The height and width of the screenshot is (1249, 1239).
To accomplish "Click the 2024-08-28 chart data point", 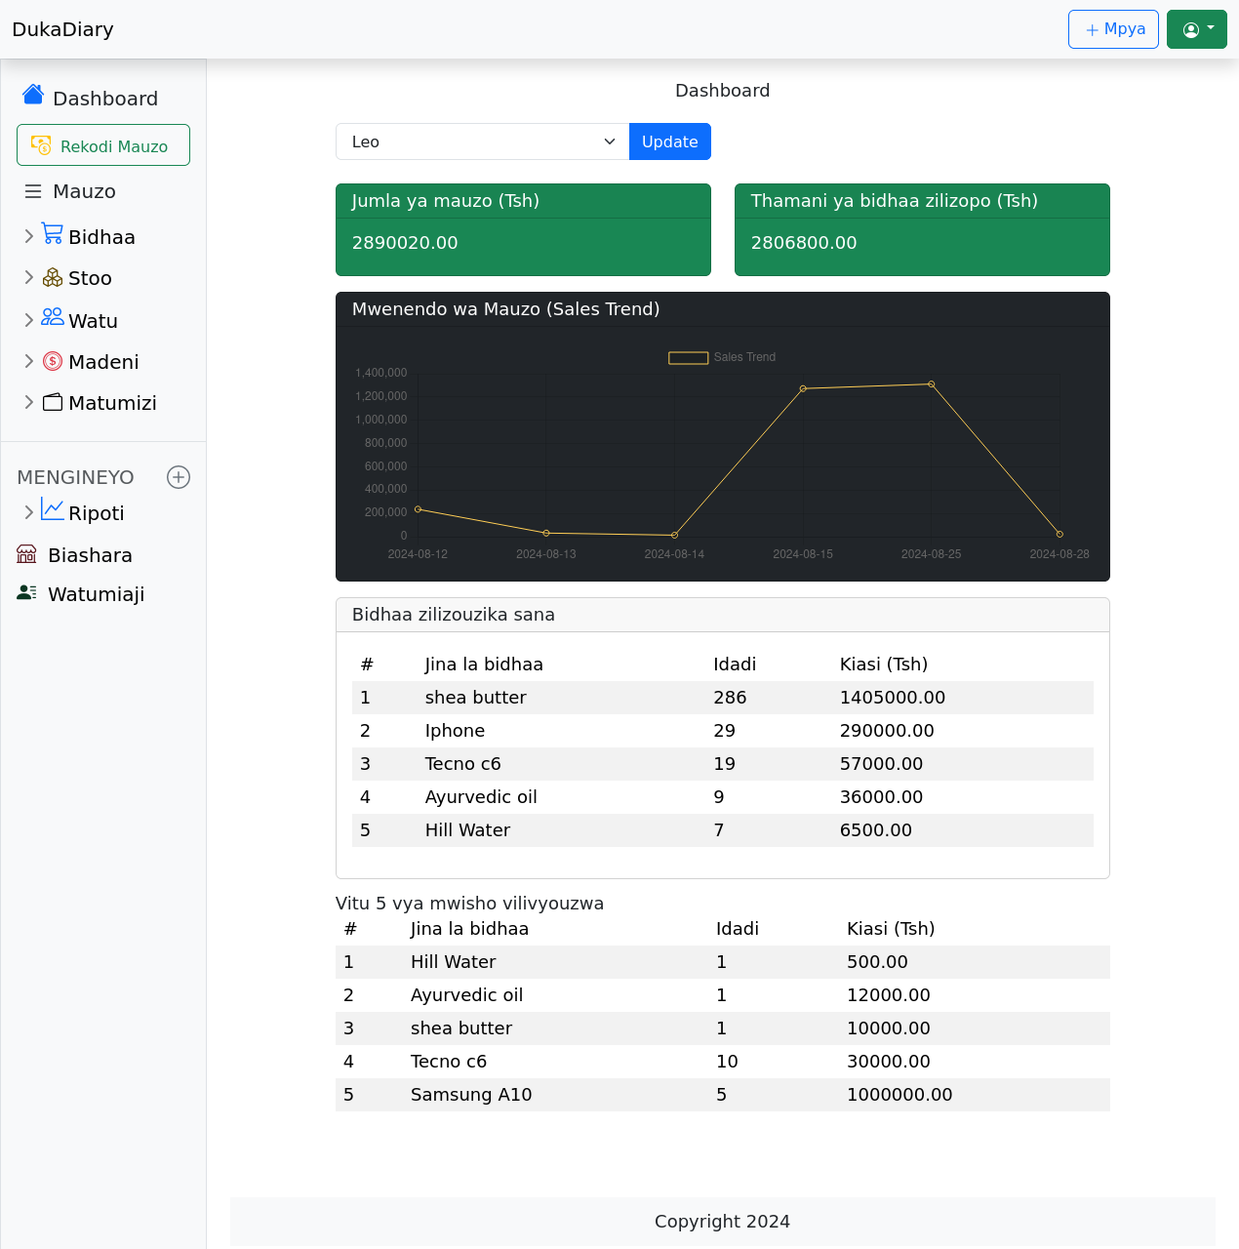I will click(1059, 534).
